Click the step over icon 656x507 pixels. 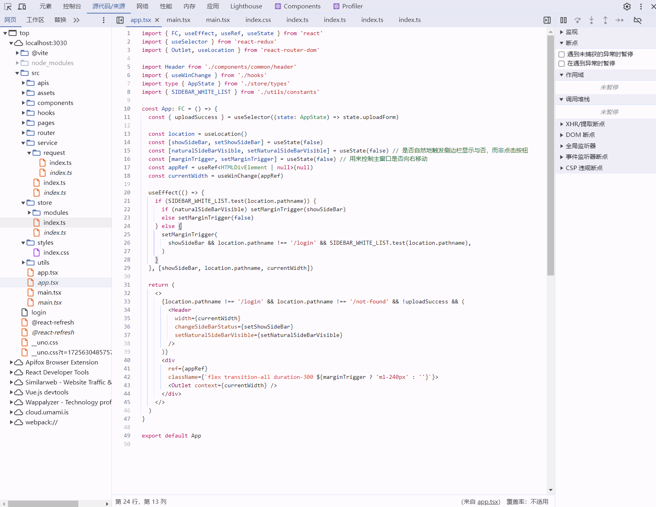click(x=577, y=20)
